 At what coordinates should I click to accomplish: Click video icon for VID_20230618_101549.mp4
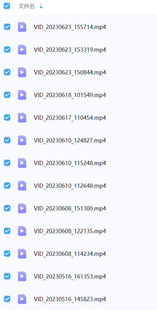[x=22, y=95]
